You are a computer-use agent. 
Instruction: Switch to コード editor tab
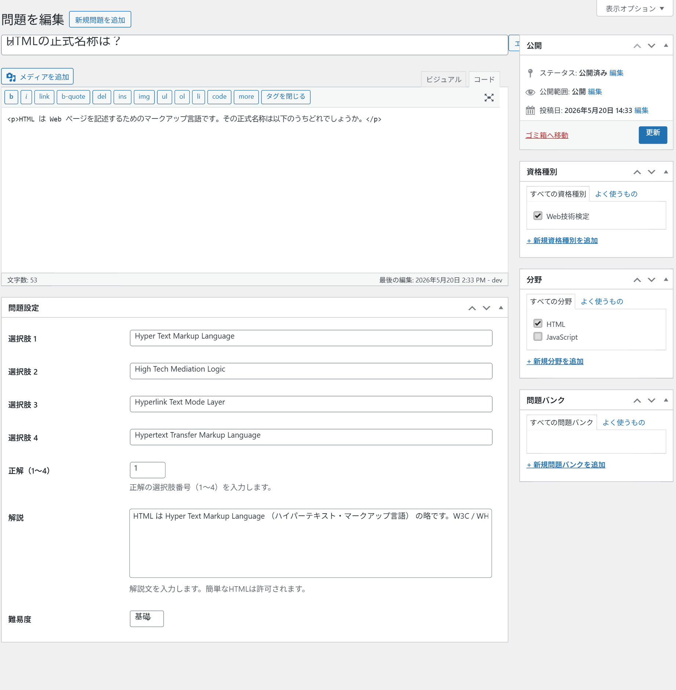point(484,79)
